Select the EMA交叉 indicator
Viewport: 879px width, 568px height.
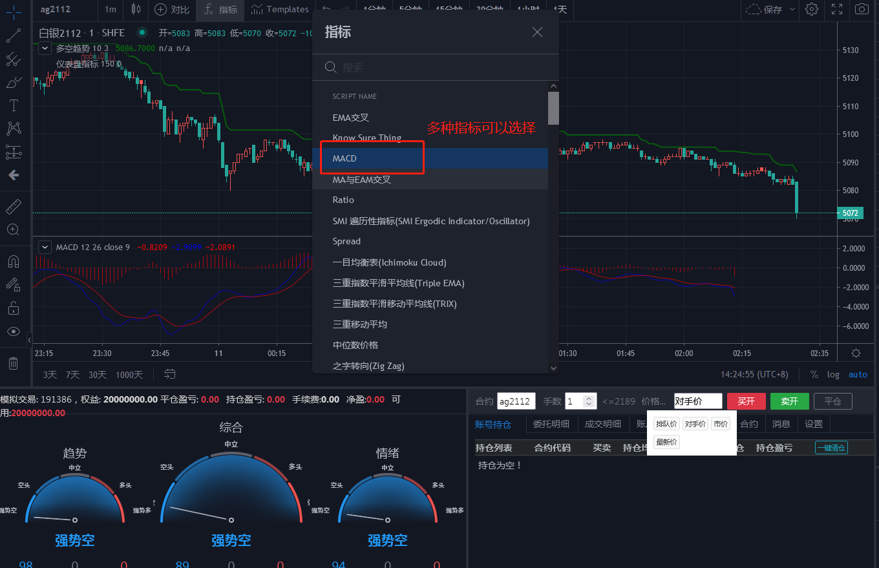[430, 118]
